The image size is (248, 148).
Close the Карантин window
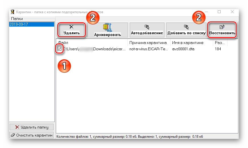click(232, 12)
